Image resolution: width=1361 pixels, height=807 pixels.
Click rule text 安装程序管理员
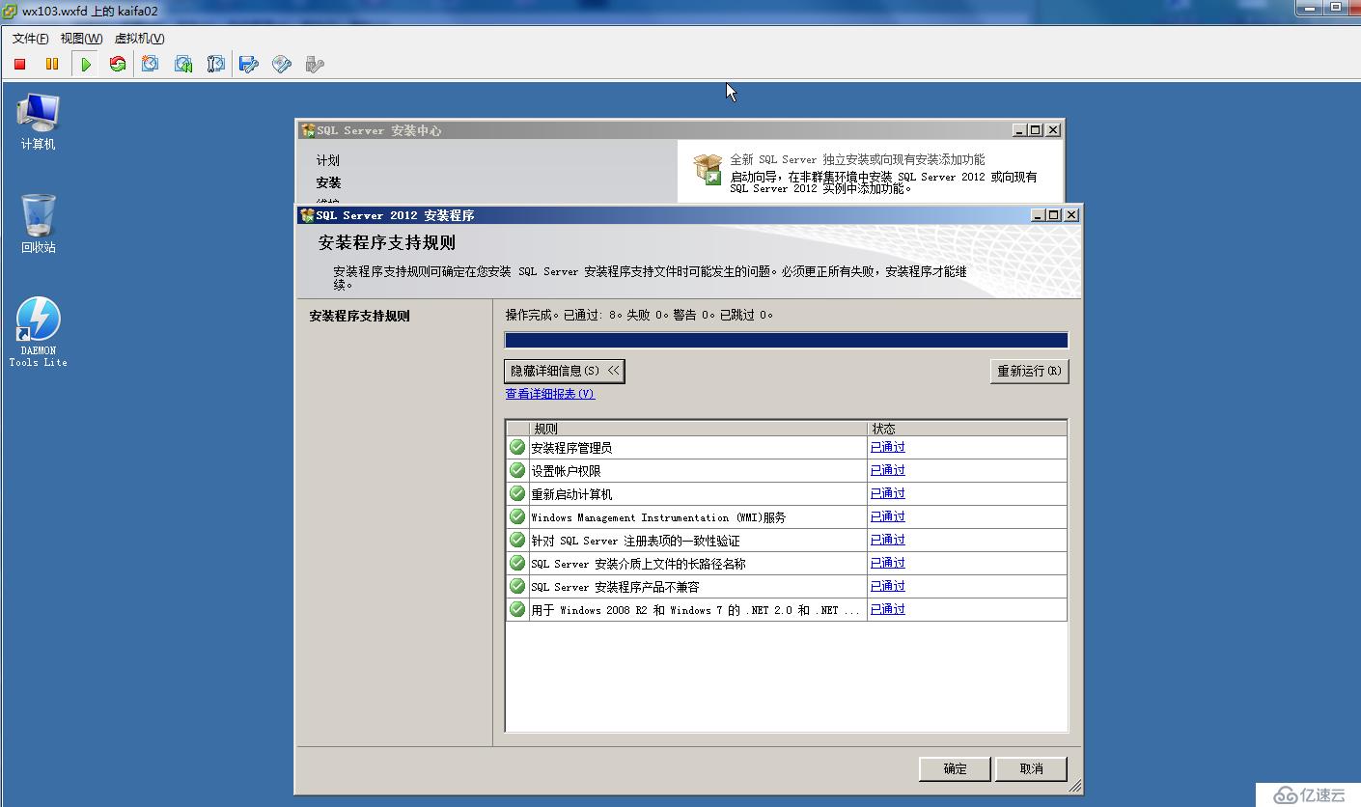click(571, 448)
